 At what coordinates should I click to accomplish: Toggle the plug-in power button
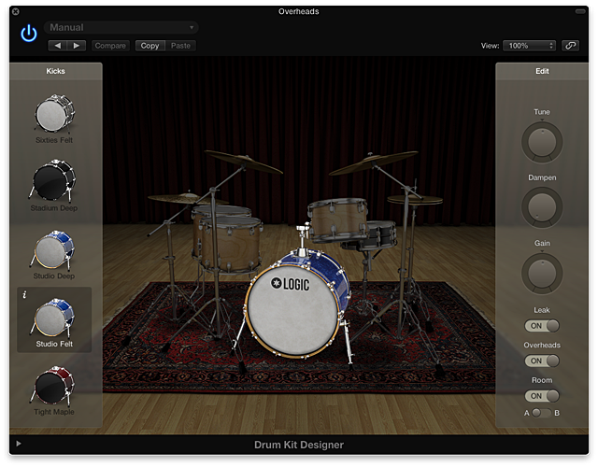point(29,34)
